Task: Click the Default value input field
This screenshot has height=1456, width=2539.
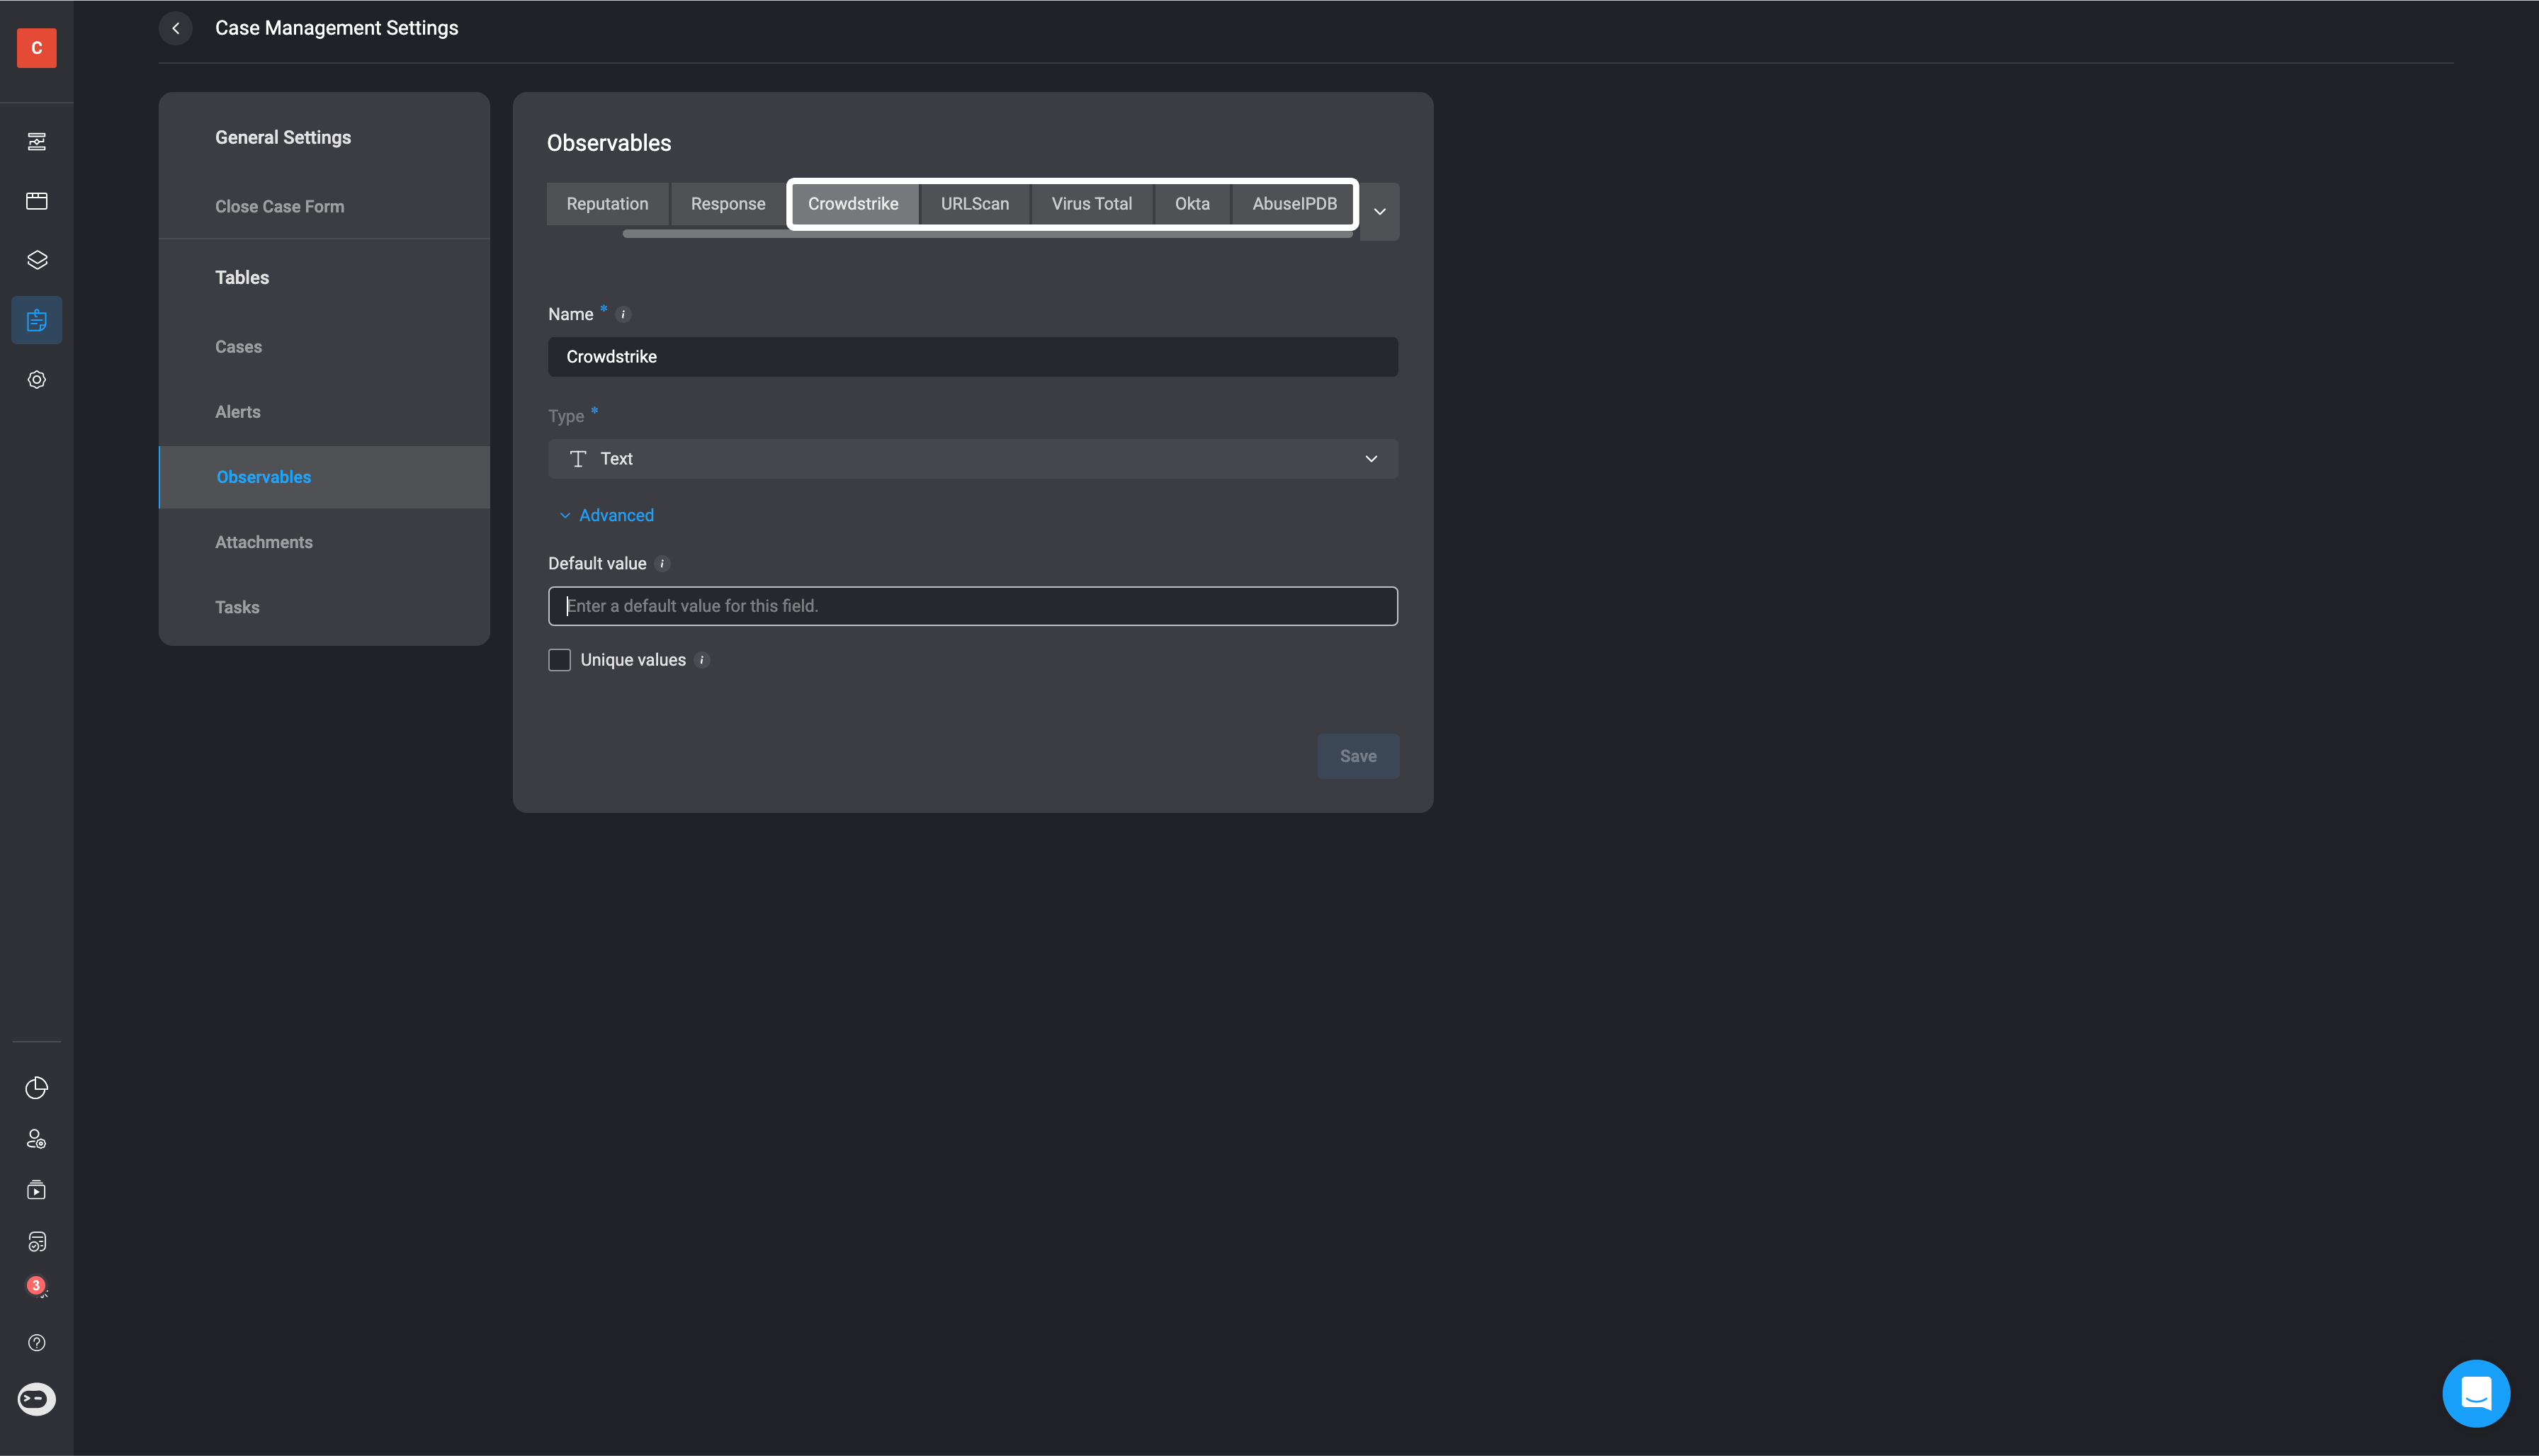Action: pos(973,606)
